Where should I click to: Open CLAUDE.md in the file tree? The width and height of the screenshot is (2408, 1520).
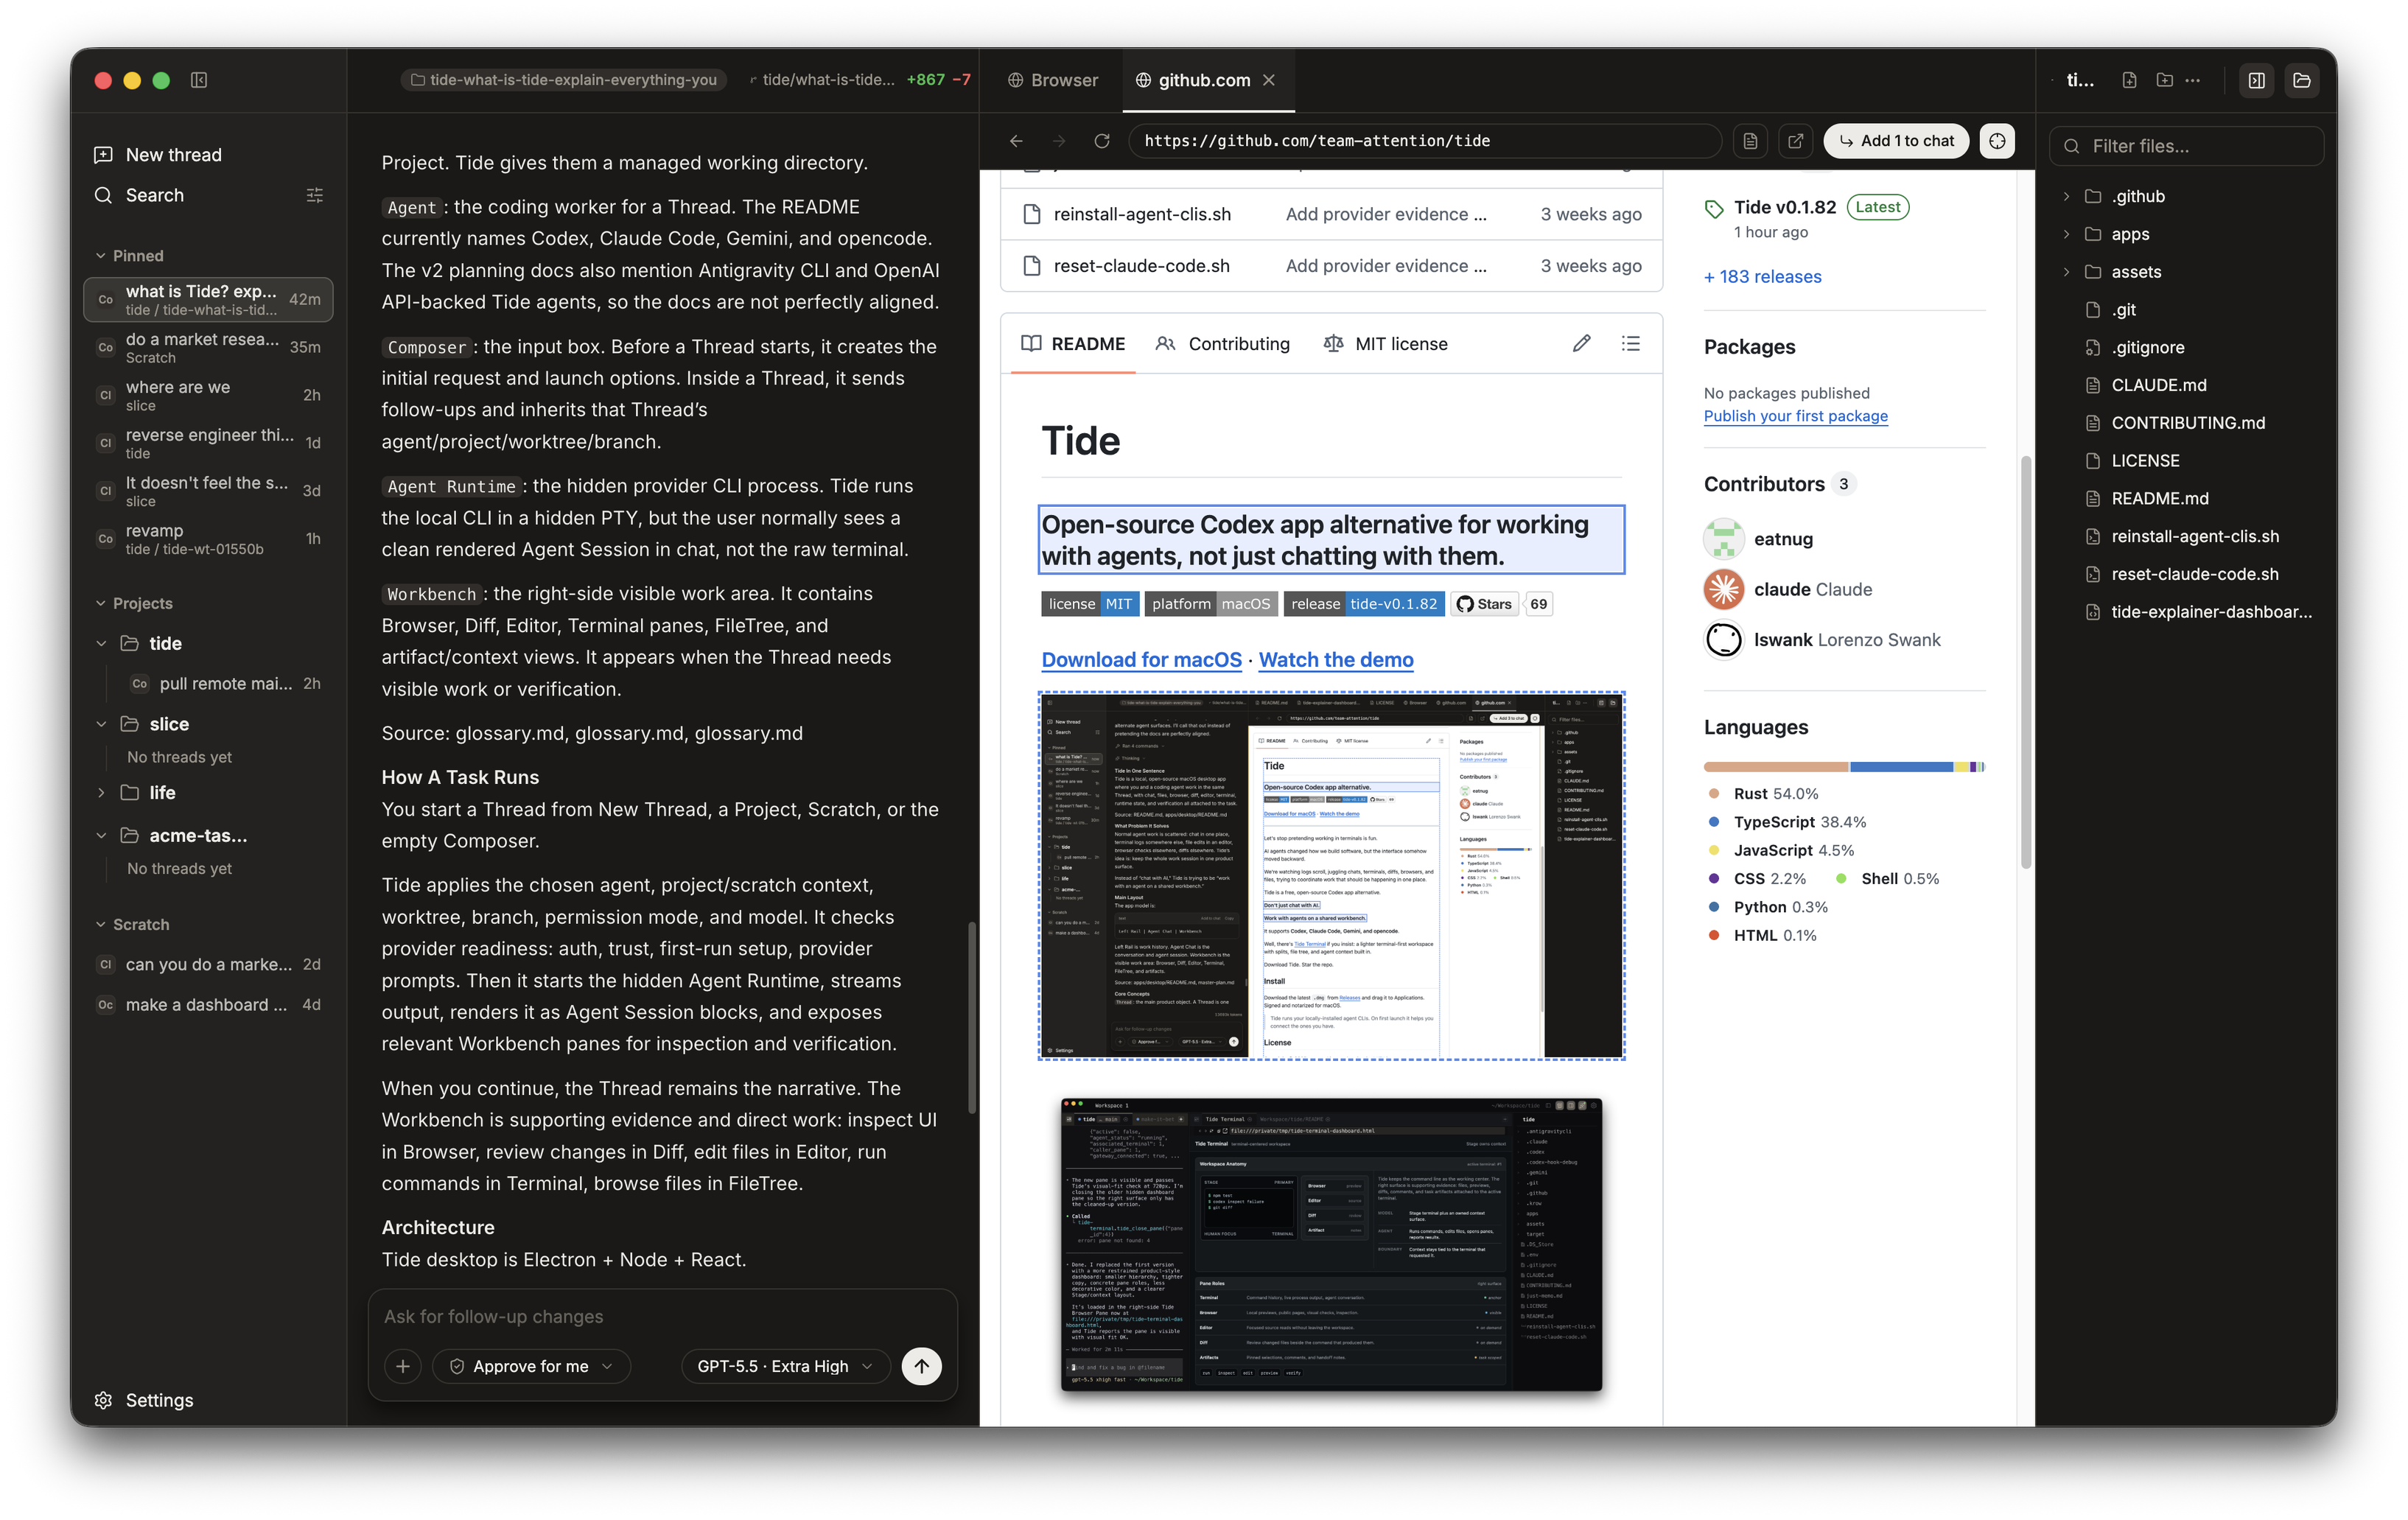coord(2158,385)
